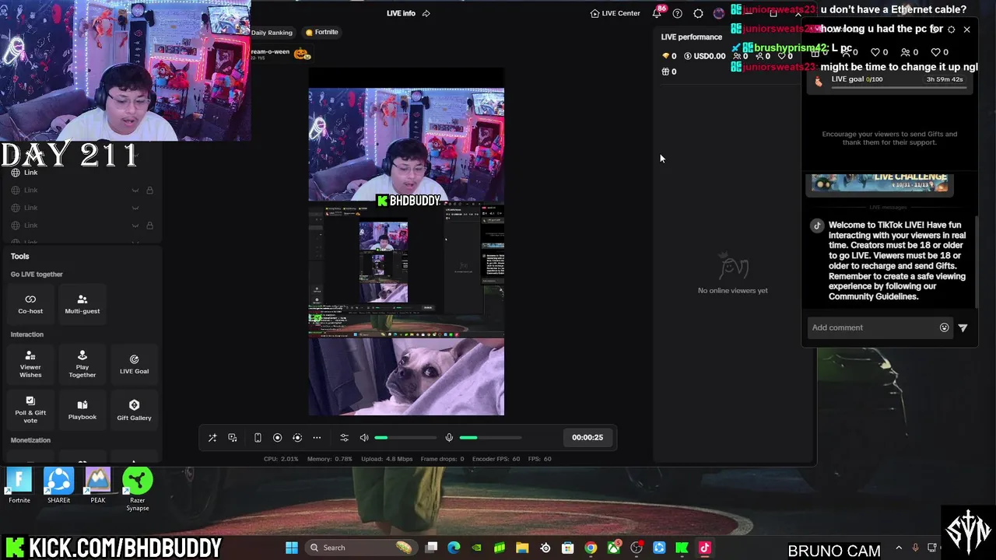Open the help question mark icon
The image size is (996, 560).
677,13
